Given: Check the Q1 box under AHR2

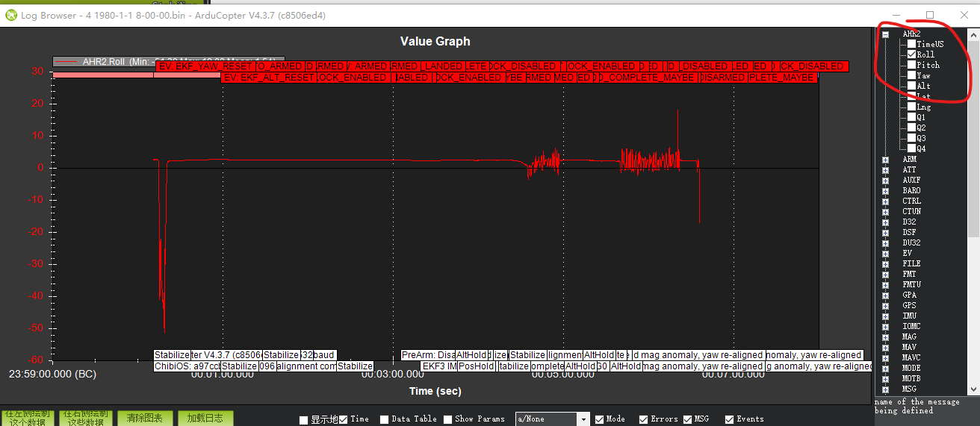Looking at the screenshot, I should point(911,117).
